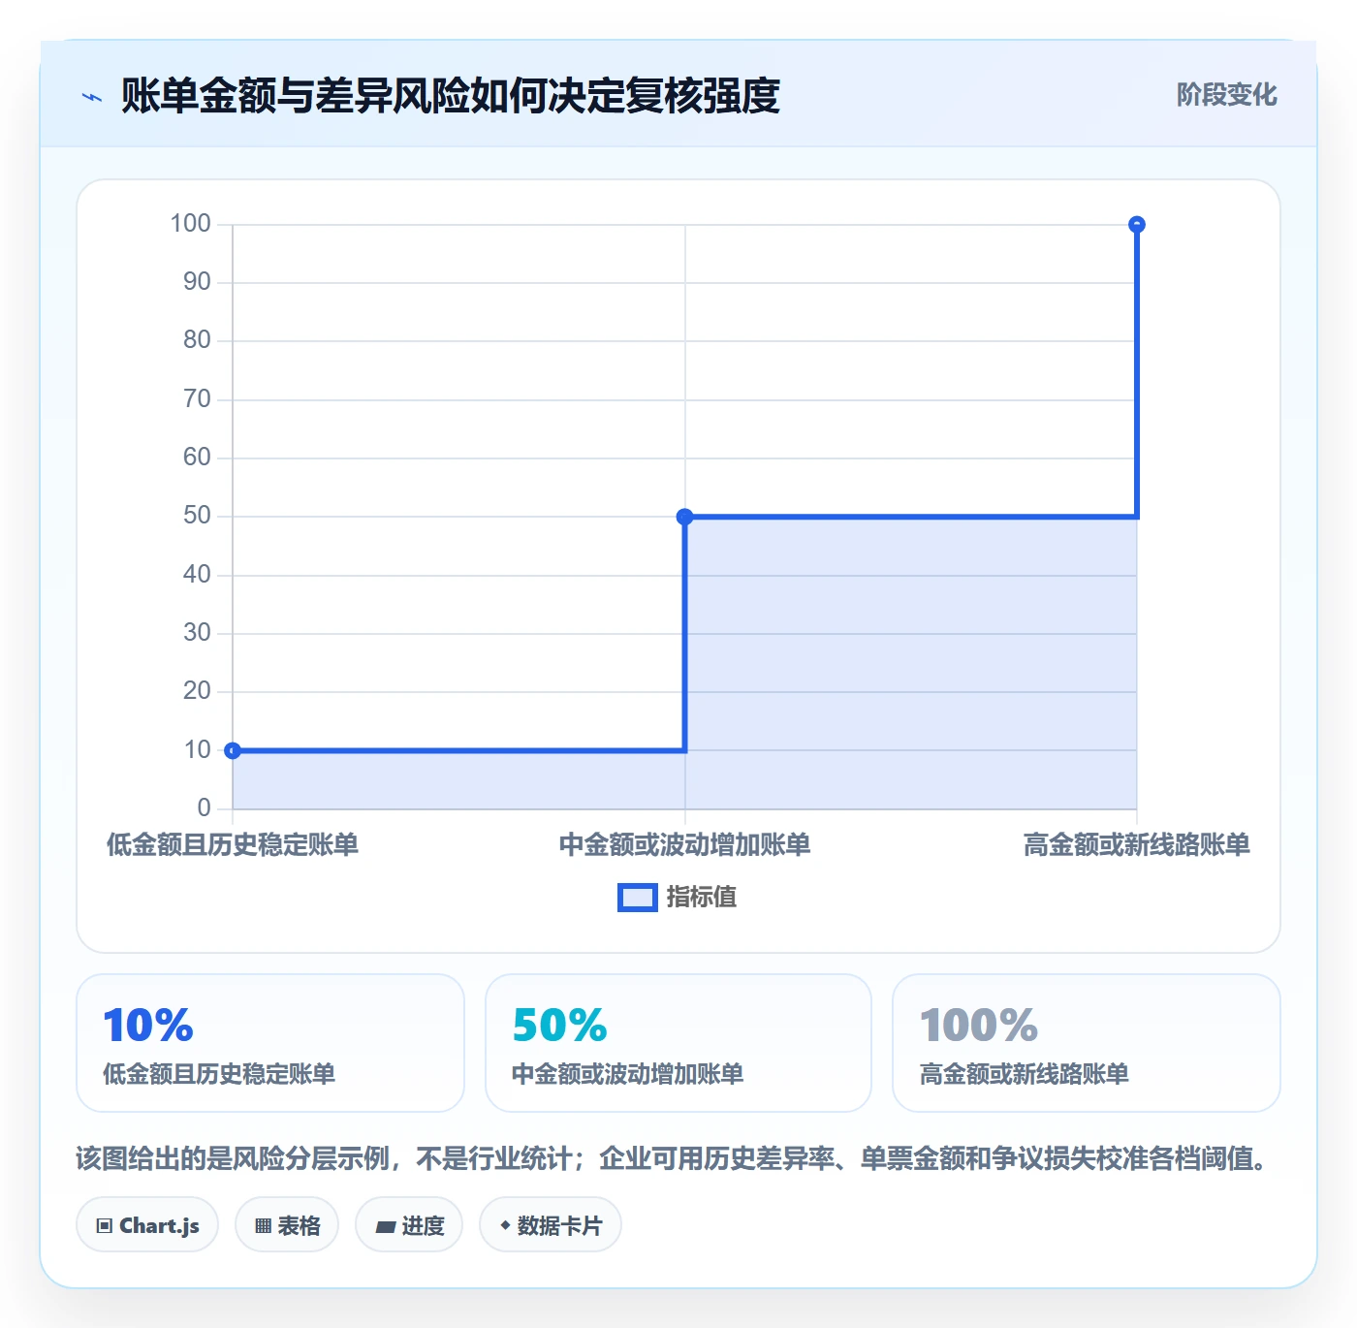The height and width of the screenshot is (1328, 1357).
Task: Click the 数据卡片 tag chip
Action: point(551,1225)
